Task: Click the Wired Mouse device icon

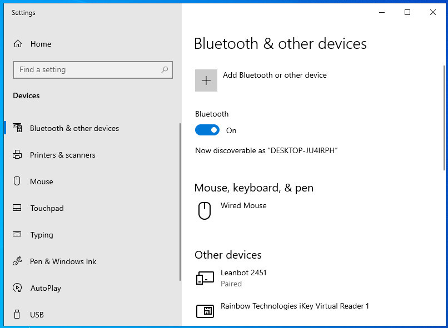Action: pyautogui.click(x=205, y=211)
